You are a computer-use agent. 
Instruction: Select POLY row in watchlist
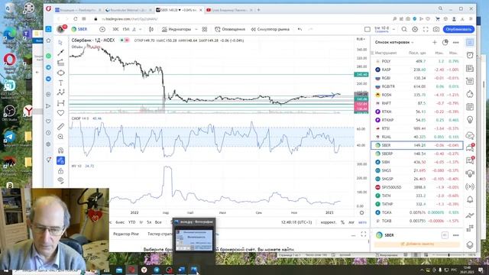click(x=417, y=61)
